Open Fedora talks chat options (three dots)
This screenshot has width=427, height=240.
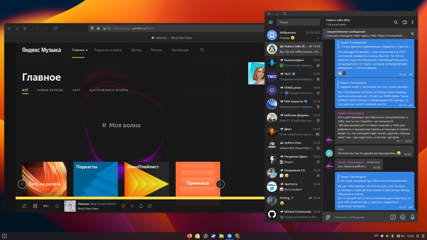click(413, 22)
